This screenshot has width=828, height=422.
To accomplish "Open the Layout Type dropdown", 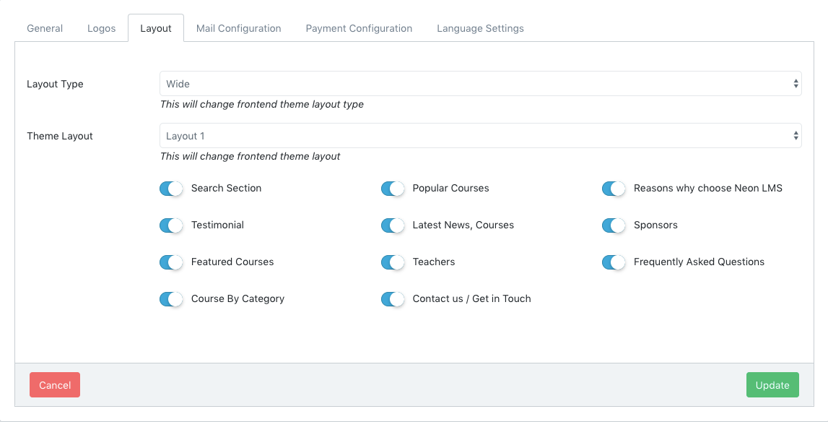I will coord(480,84).
